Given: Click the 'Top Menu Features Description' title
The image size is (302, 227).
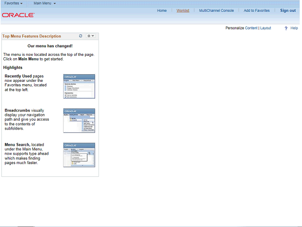Looking at the screenshot, I should tap(32, 36).
